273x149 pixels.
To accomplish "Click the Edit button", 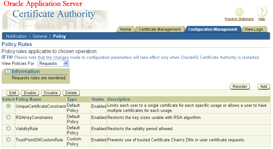I will [x=13, y=93].
